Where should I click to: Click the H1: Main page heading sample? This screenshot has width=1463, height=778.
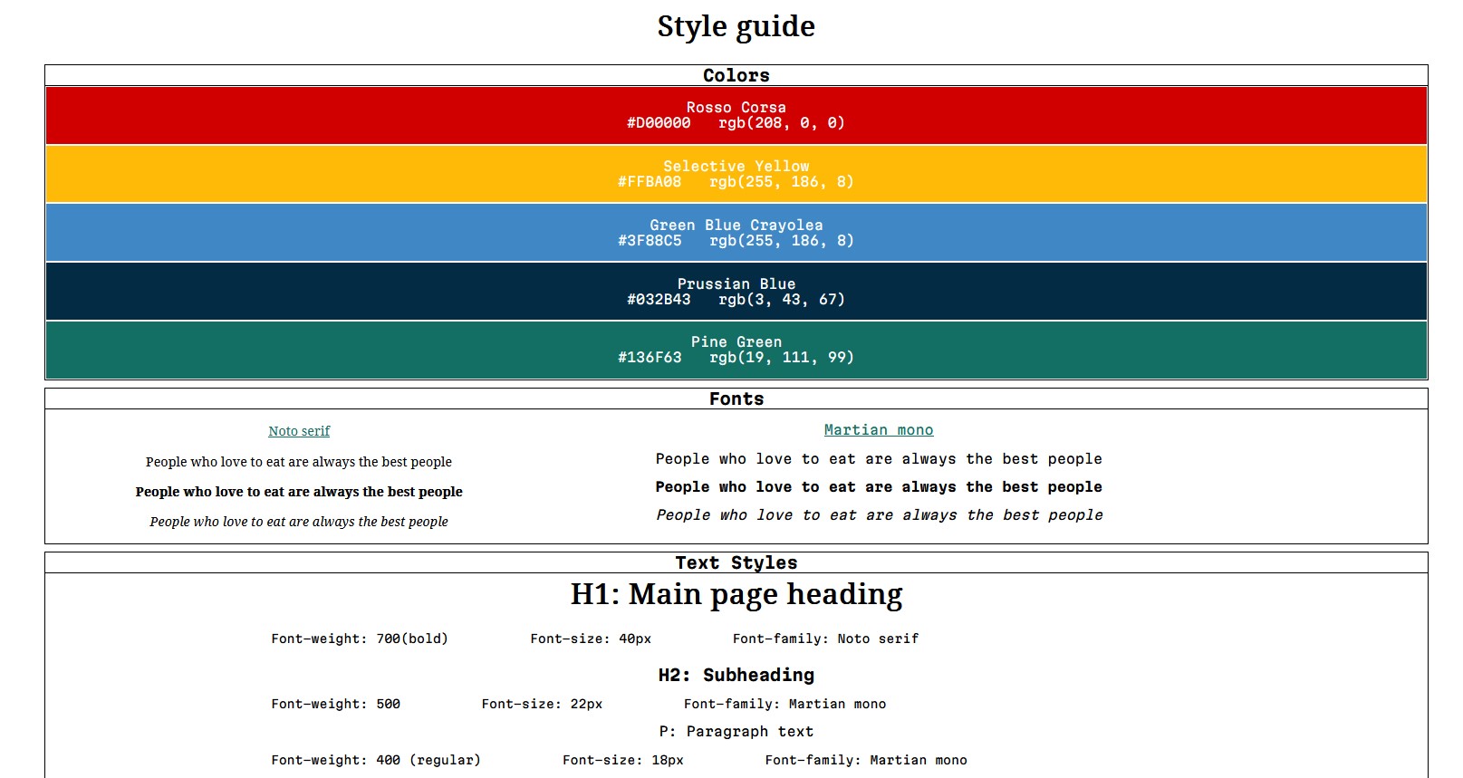point(736,594)
